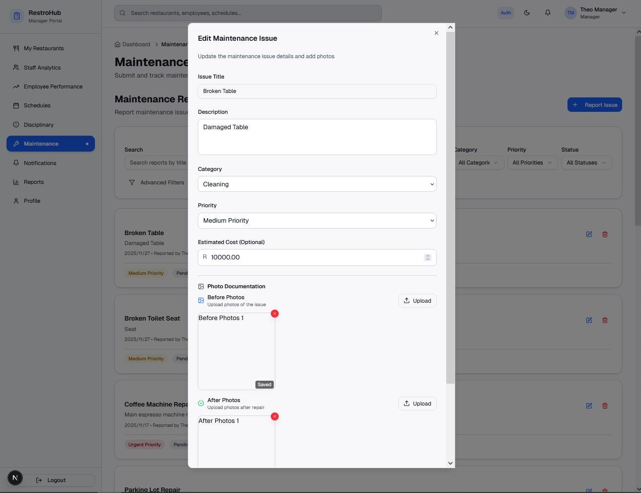Click Urgent Priority tag on Coffee Machine
This screenshot has width=641, height=493.
click(145, 445)
